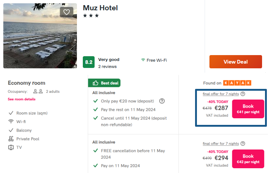Click info icon next to second final offer
The width and height of the screenshot is (272, 173).
coord(243,144)
